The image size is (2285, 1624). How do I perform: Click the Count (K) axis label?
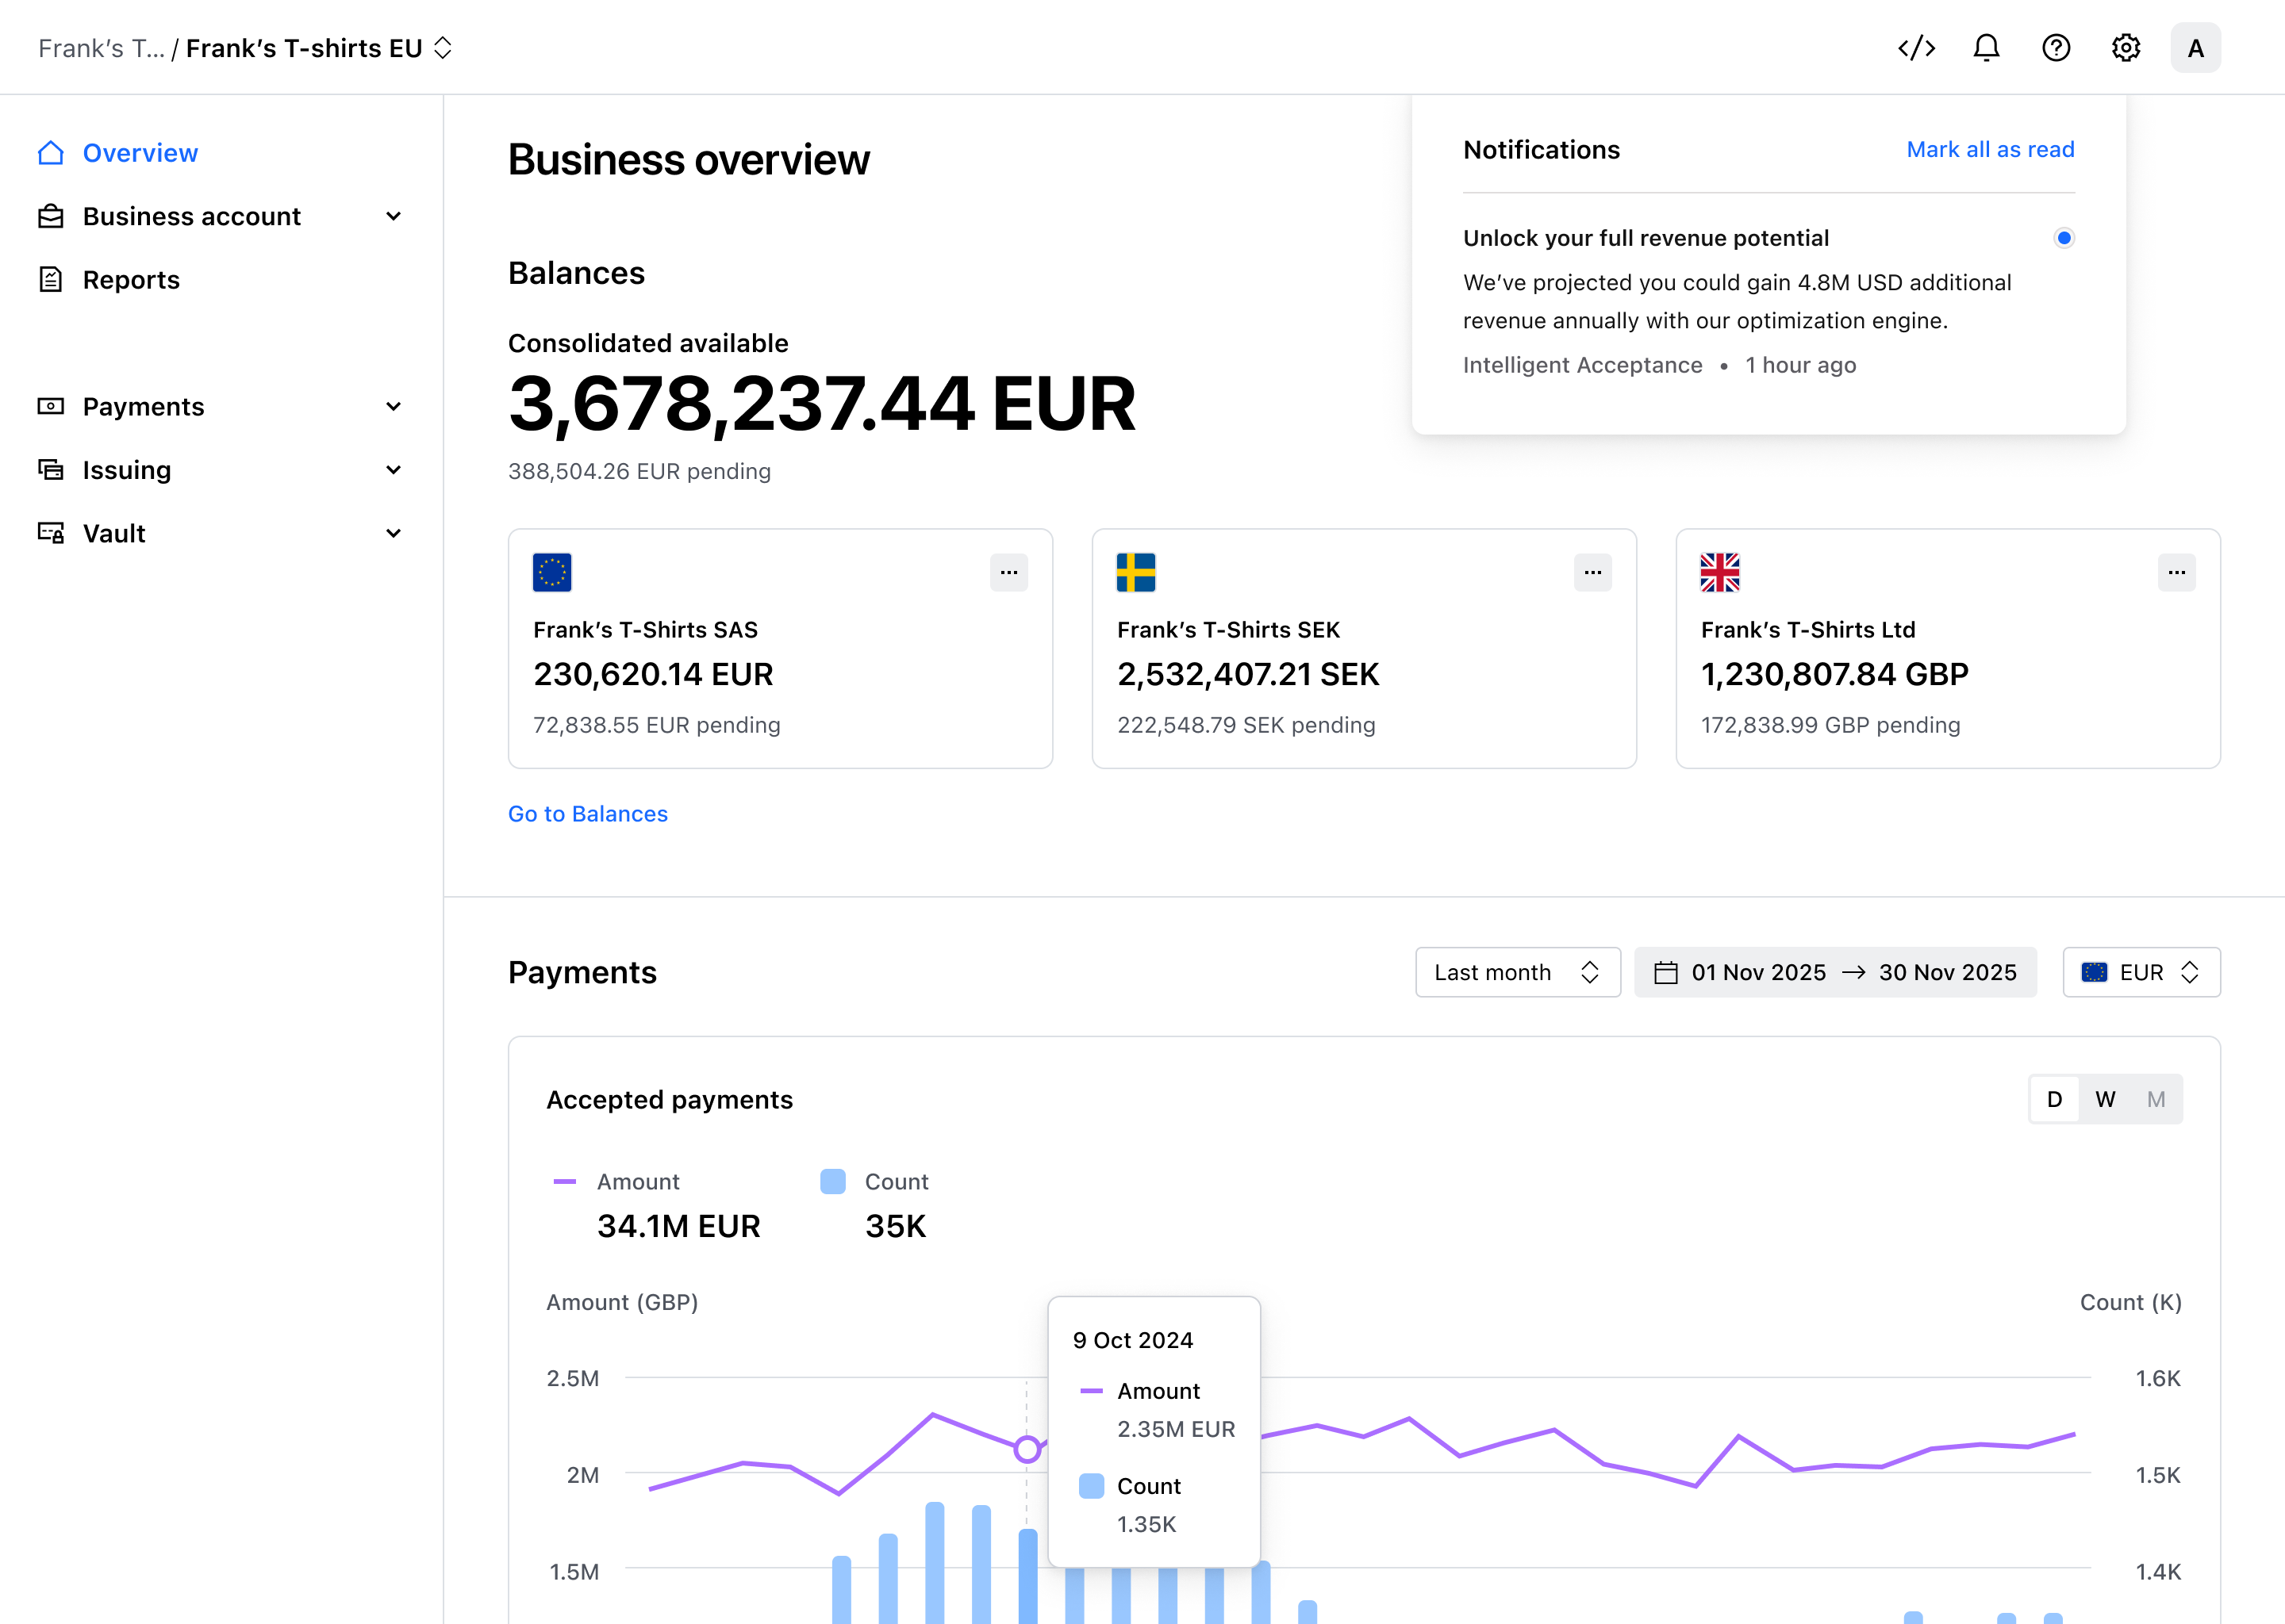pos(2131,1303)
